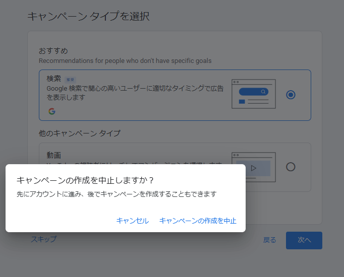Screen dimensions: 344x277
Task: Click the 戻る button
Action: coord(270,240)
